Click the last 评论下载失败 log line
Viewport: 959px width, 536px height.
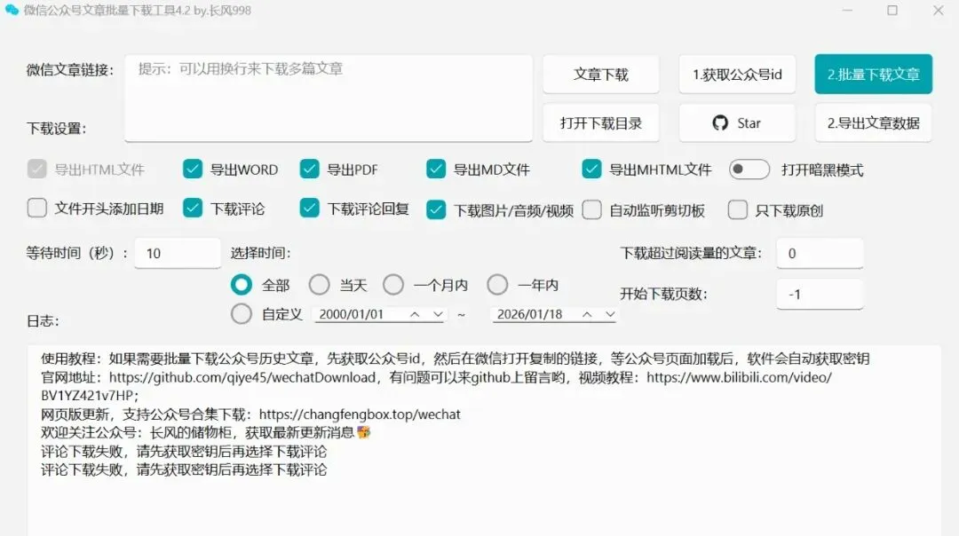pos(184,470)
